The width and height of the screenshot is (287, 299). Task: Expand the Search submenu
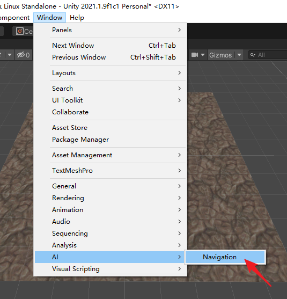pos(110,89)
